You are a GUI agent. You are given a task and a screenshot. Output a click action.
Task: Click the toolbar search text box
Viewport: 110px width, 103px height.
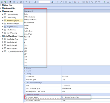click(44, 2)
